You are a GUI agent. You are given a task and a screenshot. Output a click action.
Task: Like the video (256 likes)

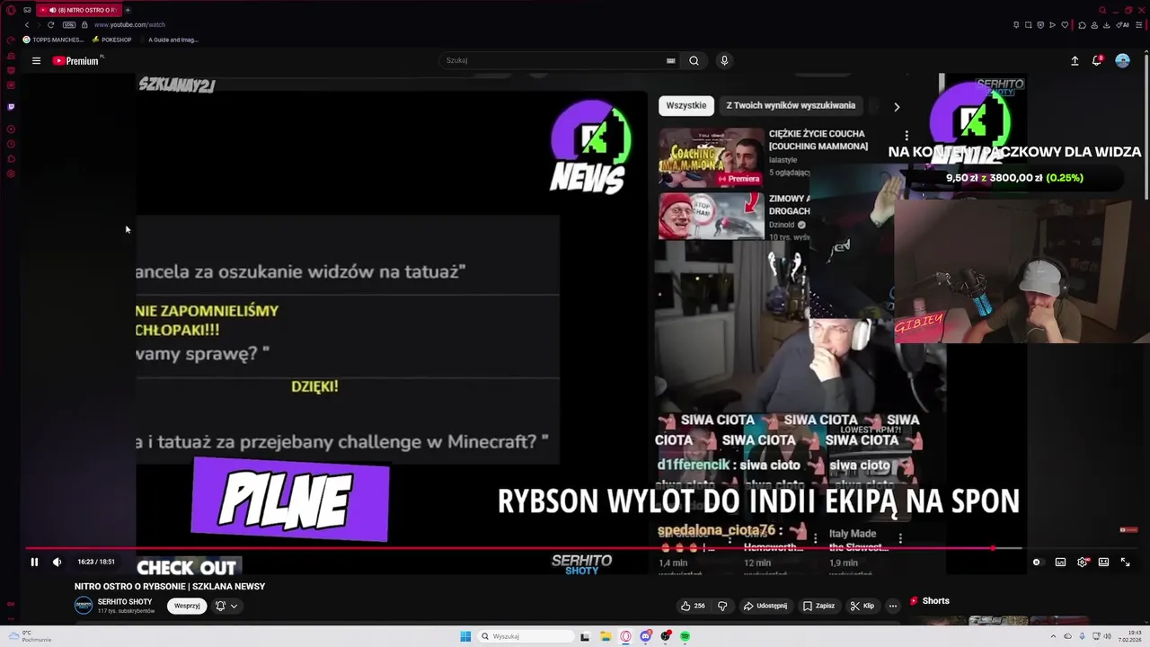click(693, 606)
